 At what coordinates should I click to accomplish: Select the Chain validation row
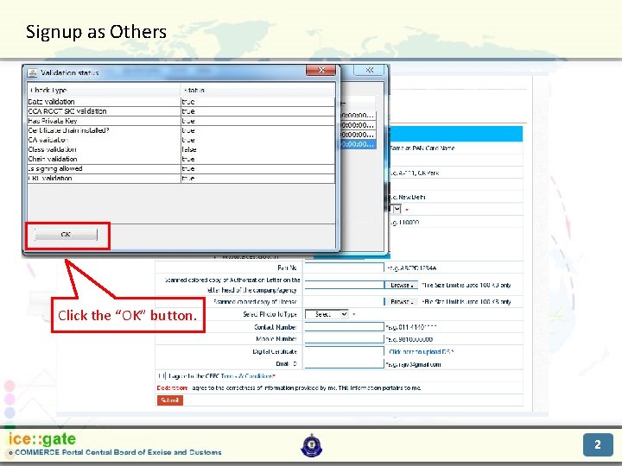point(181,159)
